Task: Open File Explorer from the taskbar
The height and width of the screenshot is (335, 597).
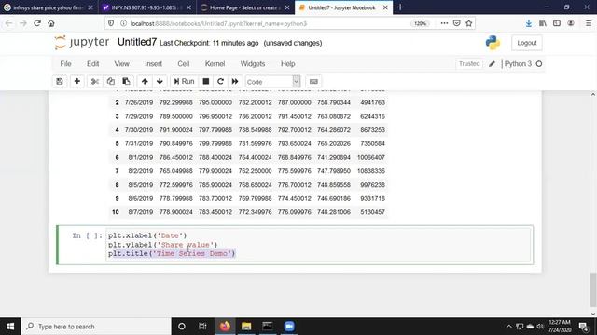Action: click(246, 327)
